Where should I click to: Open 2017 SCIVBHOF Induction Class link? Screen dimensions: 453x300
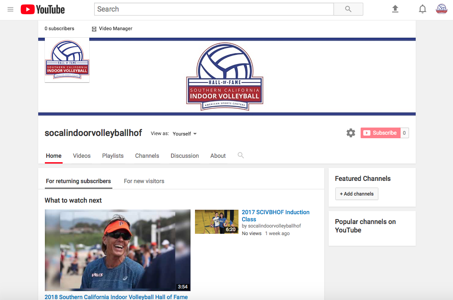(x=276, y=216)
